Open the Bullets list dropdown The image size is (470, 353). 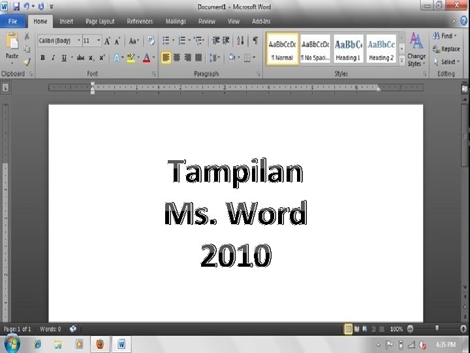pos(173,41)
